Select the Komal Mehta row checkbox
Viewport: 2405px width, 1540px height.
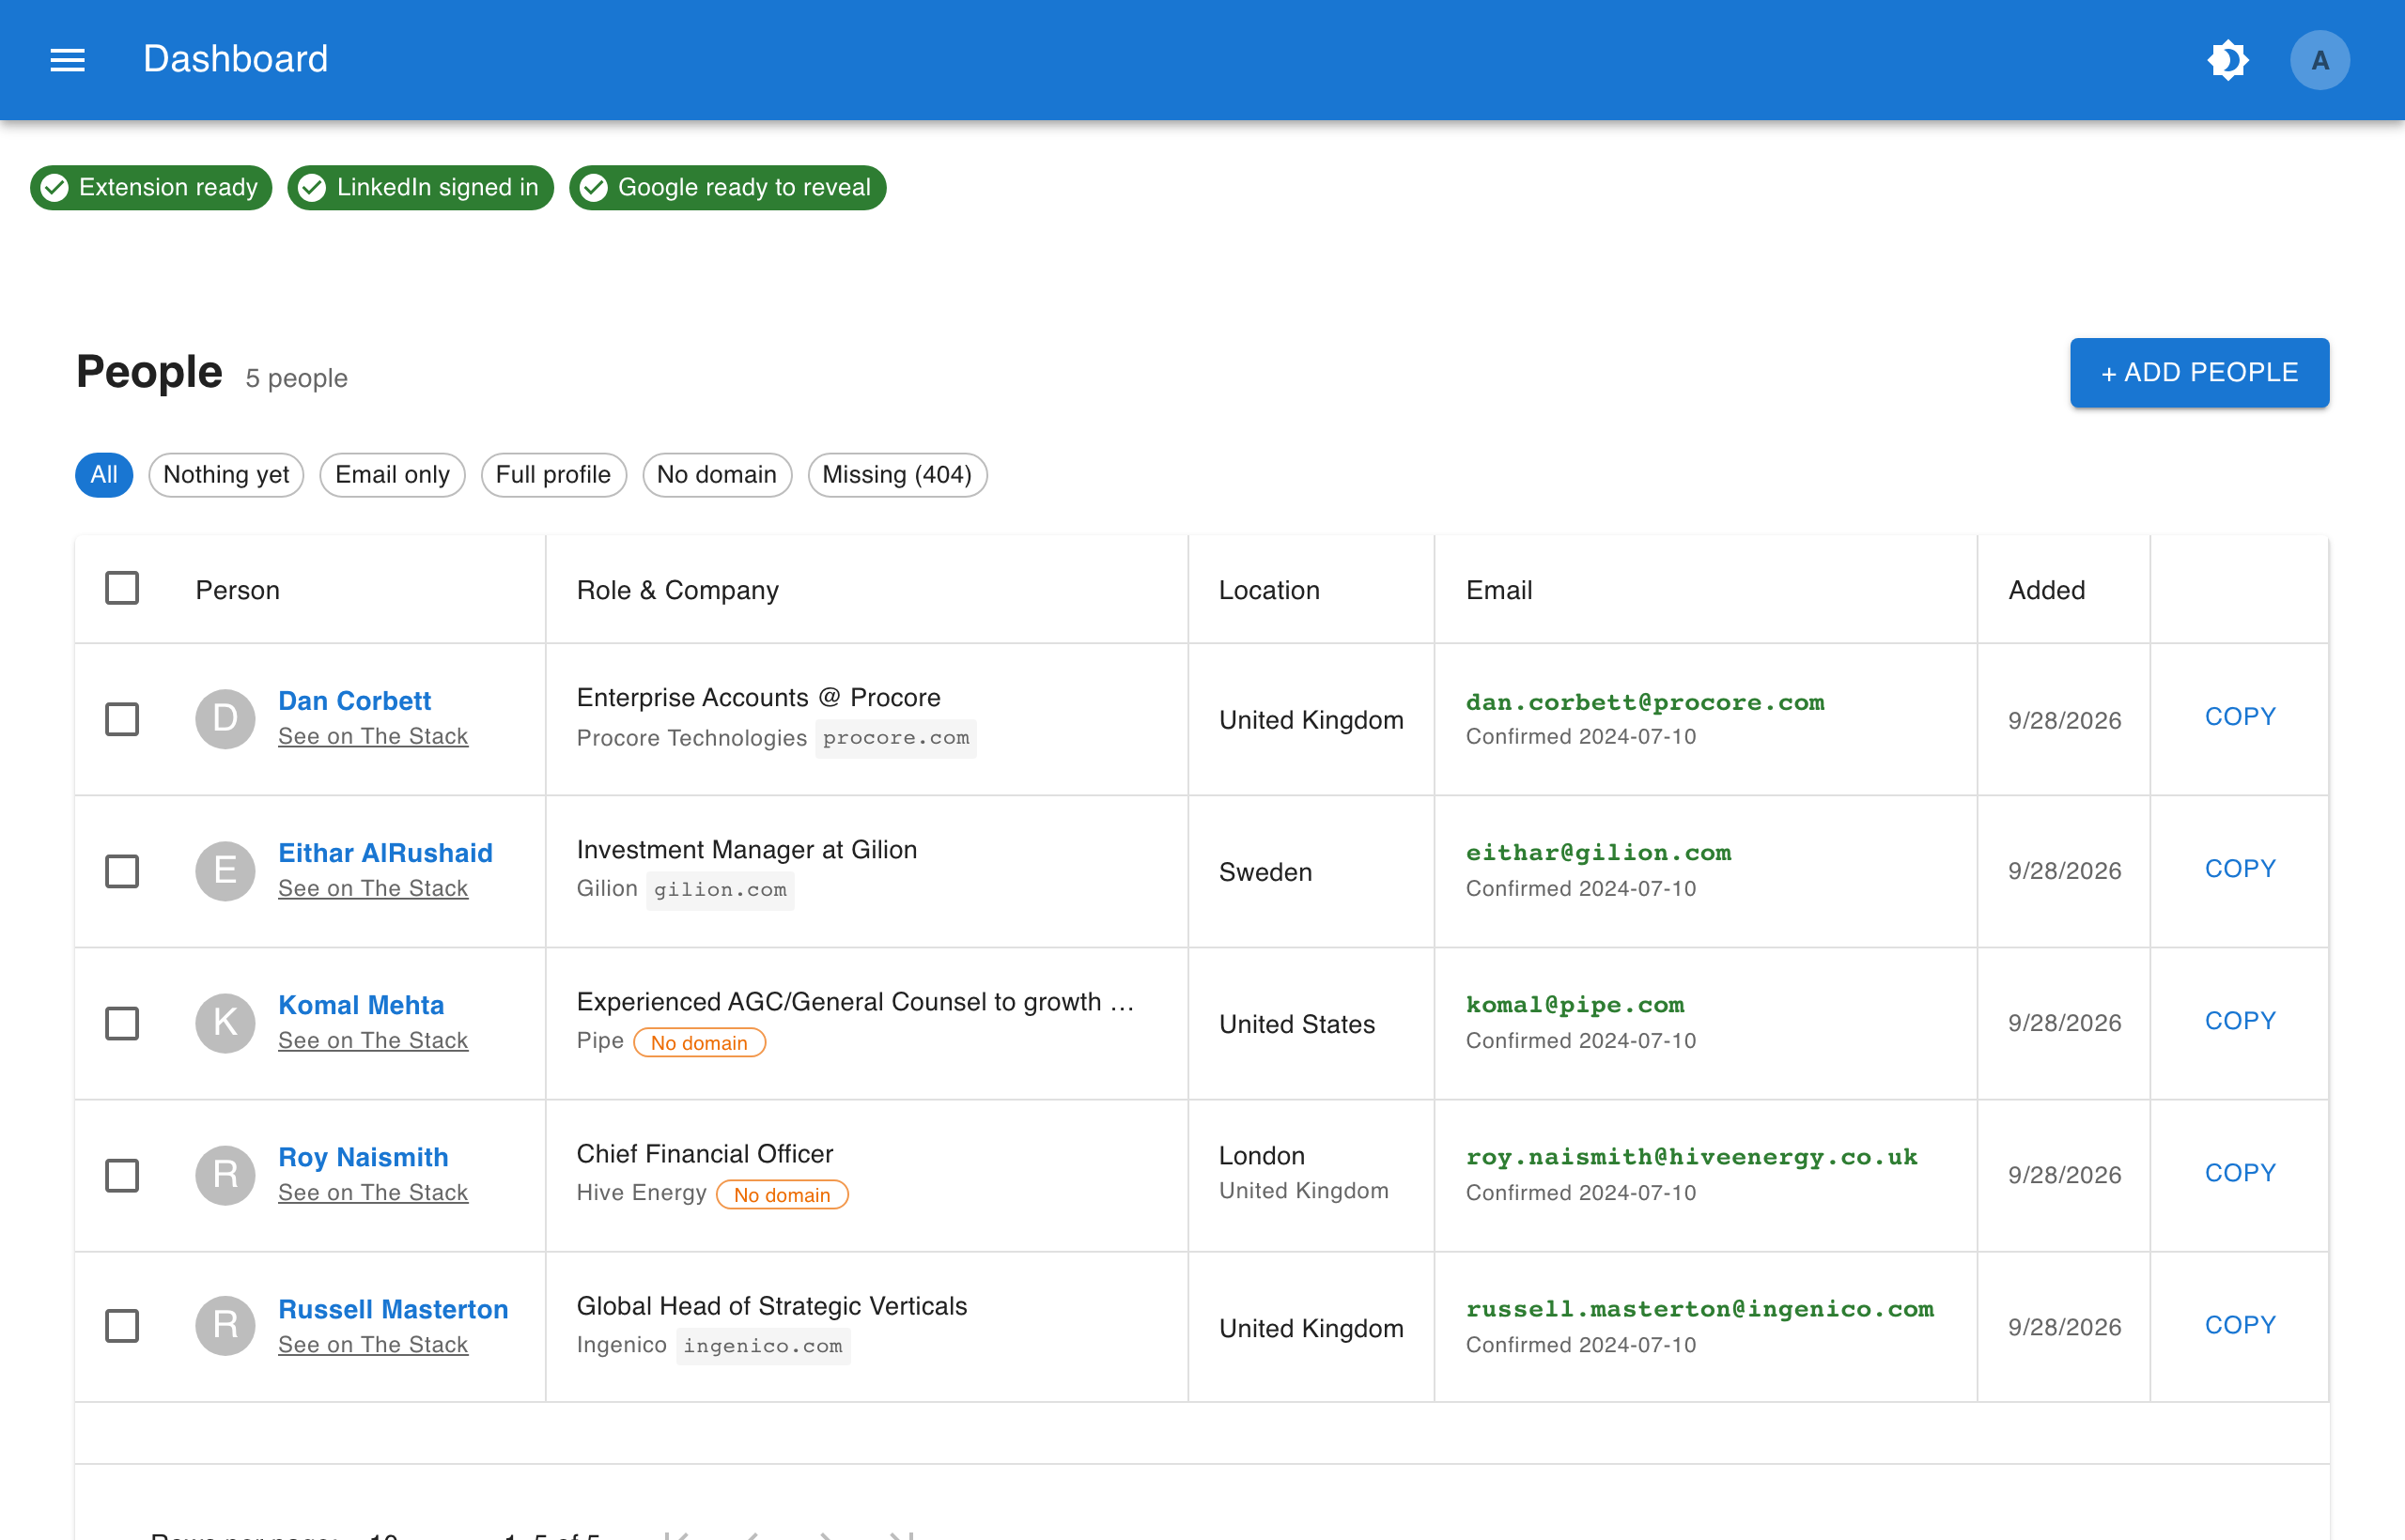click(x=122, y=1023)
